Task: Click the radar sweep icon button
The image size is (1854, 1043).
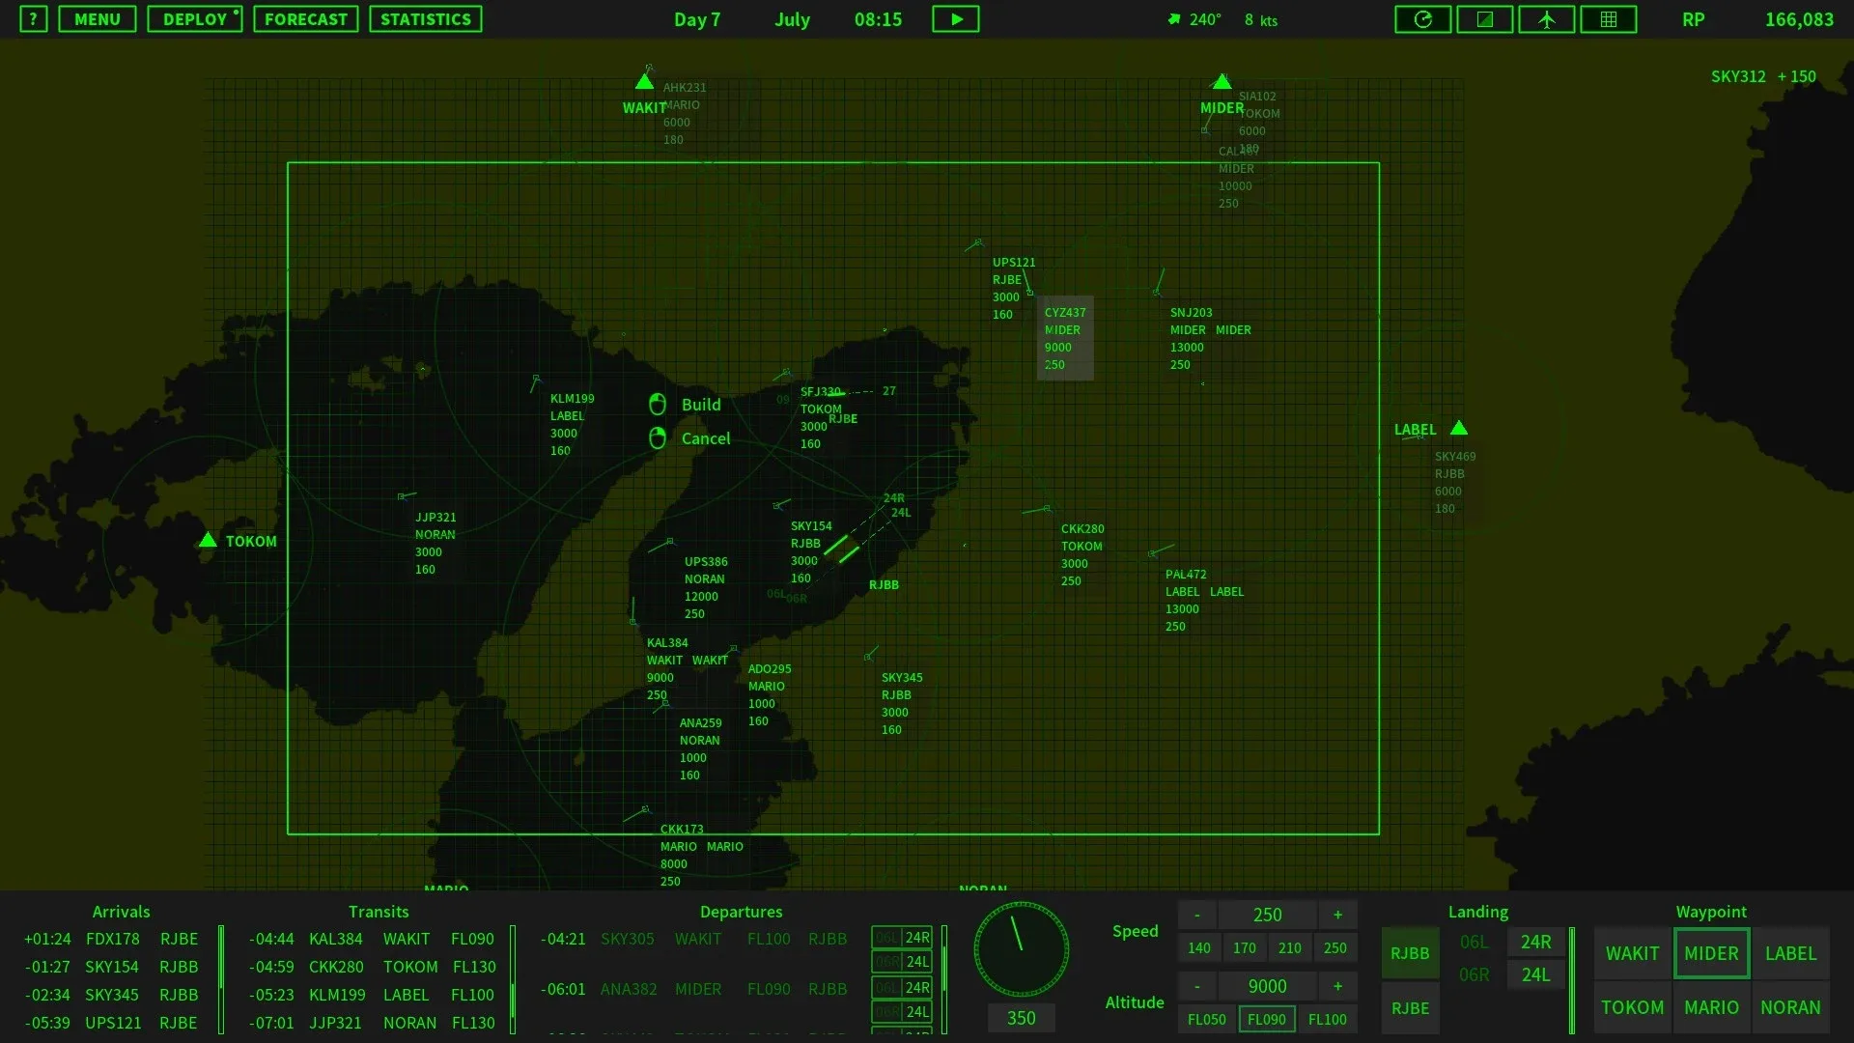Action: coord(1422,19)
